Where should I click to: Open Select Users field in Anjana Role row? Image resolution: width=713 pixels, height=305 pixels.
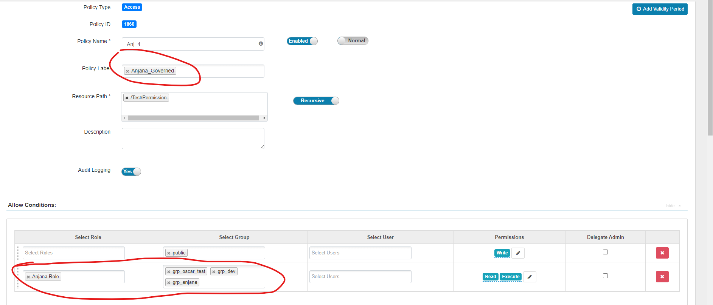(x=360, y=277)
